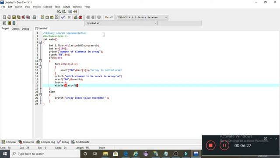
Task: Open the (globals) class dropdown
Action: tap(121, 23)
